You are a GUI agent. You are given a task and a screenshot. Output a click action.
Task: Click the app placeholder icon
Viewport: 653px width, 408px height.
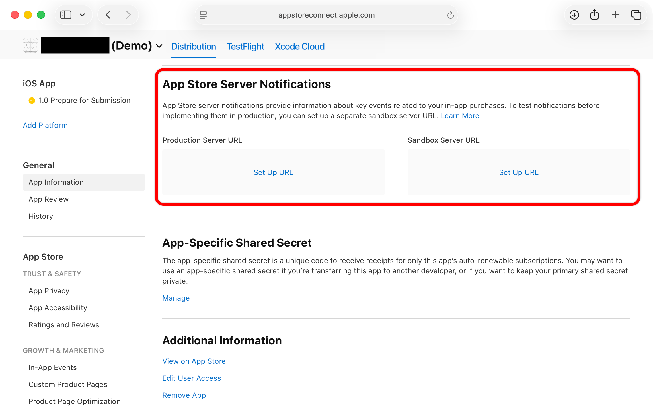click(30, 45)
